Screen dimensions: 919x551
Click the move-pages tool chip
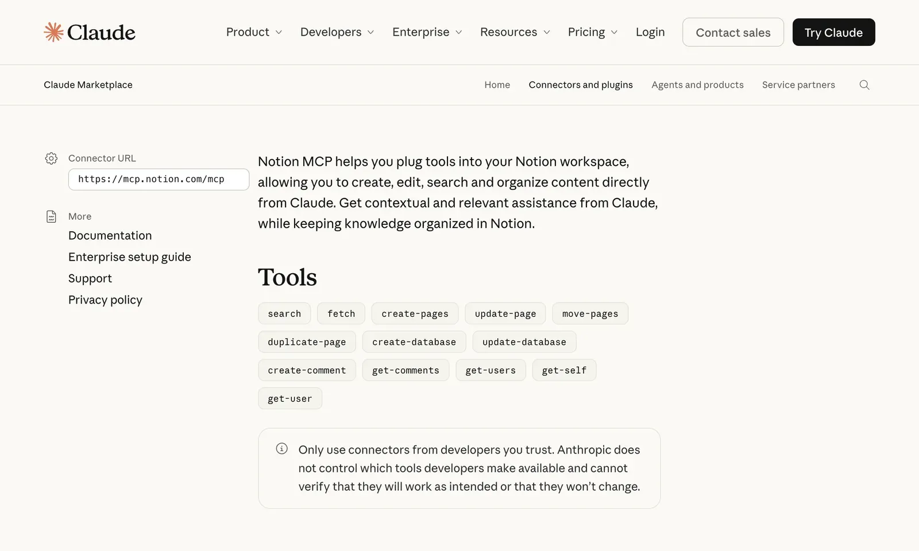pos(590,313)
